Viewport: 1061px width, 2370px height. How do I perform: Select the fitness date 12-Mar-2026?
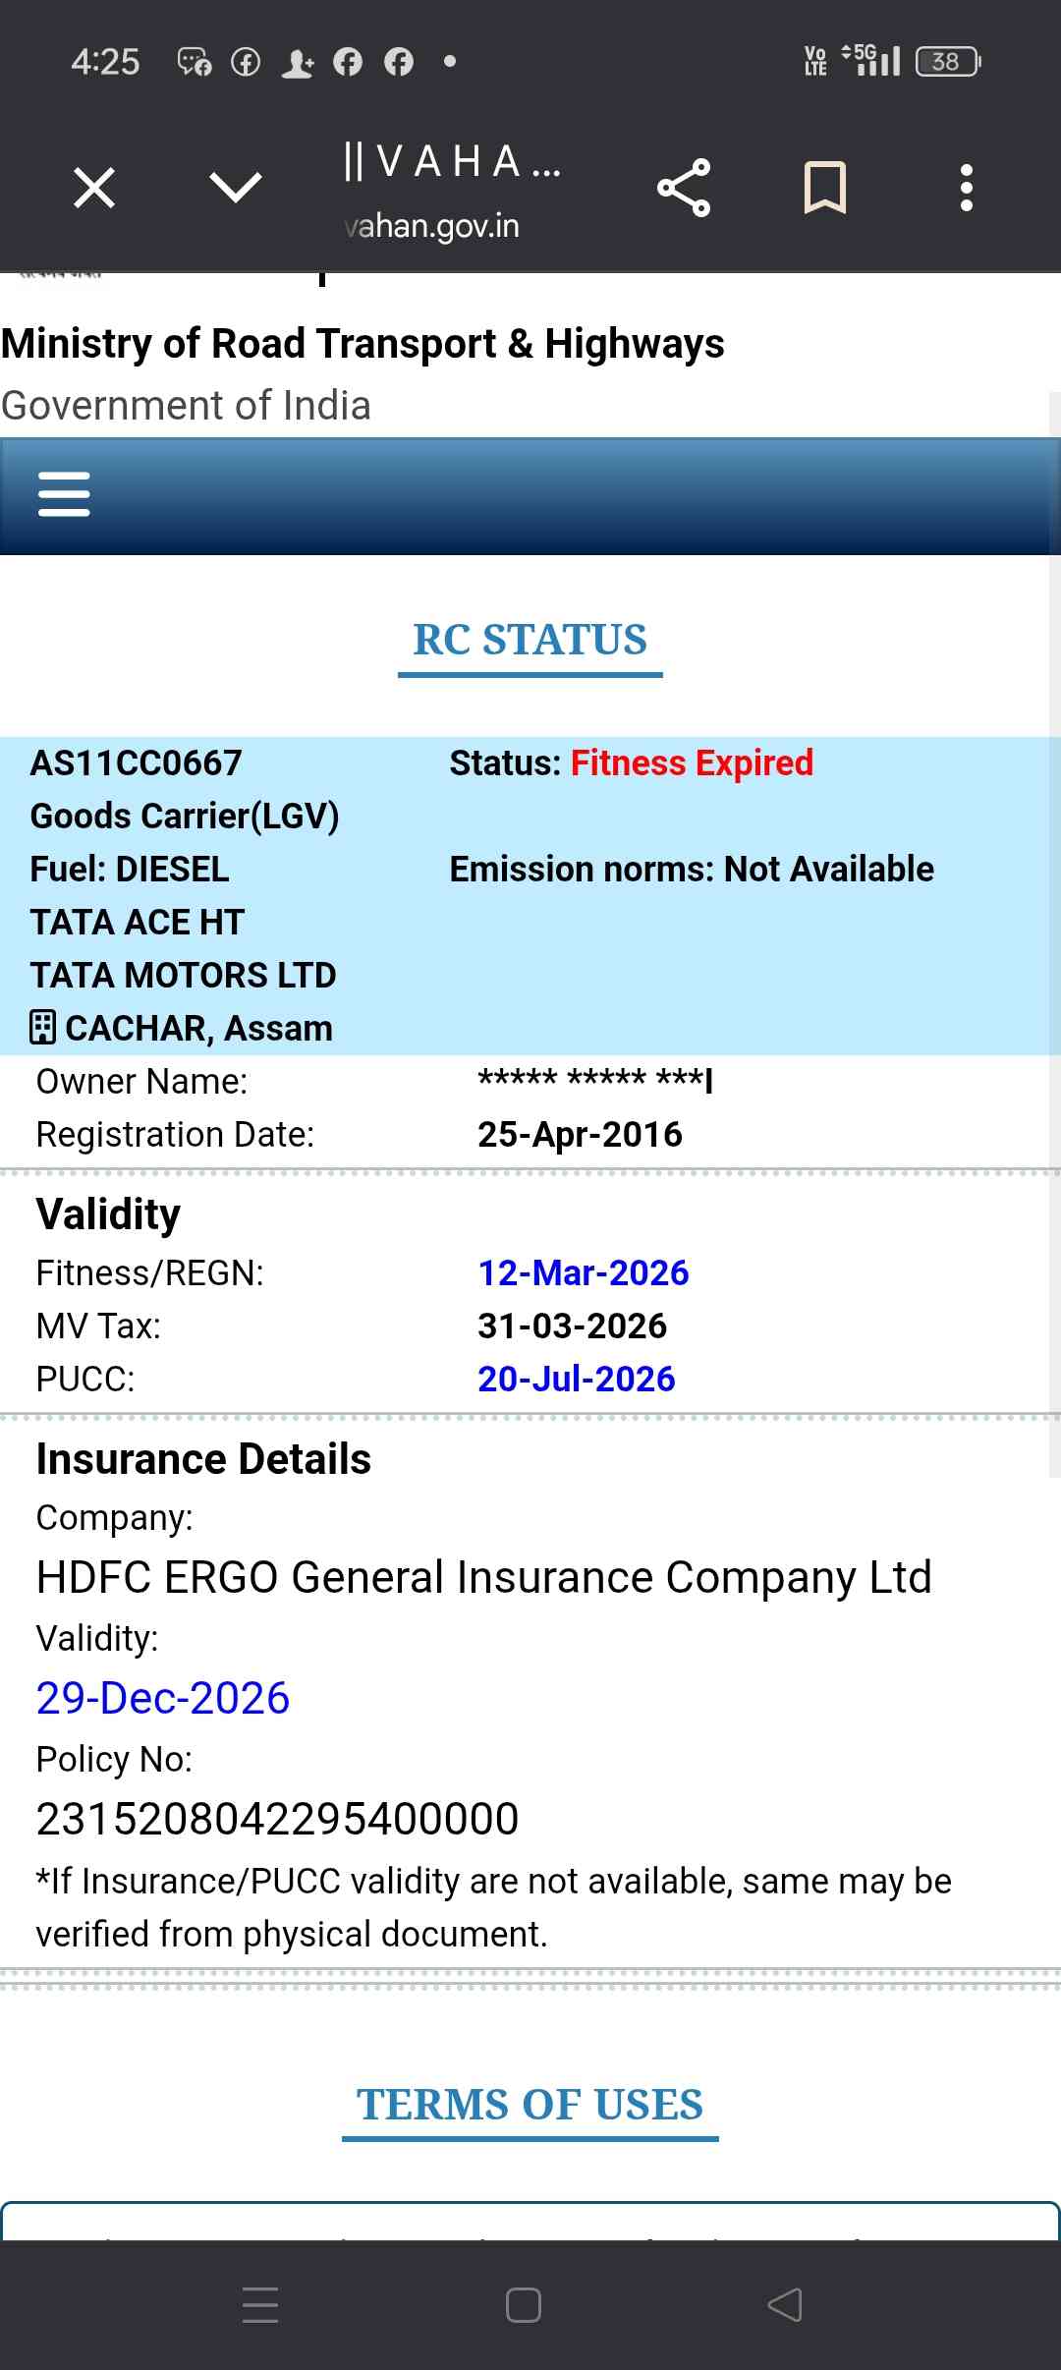584,1273
